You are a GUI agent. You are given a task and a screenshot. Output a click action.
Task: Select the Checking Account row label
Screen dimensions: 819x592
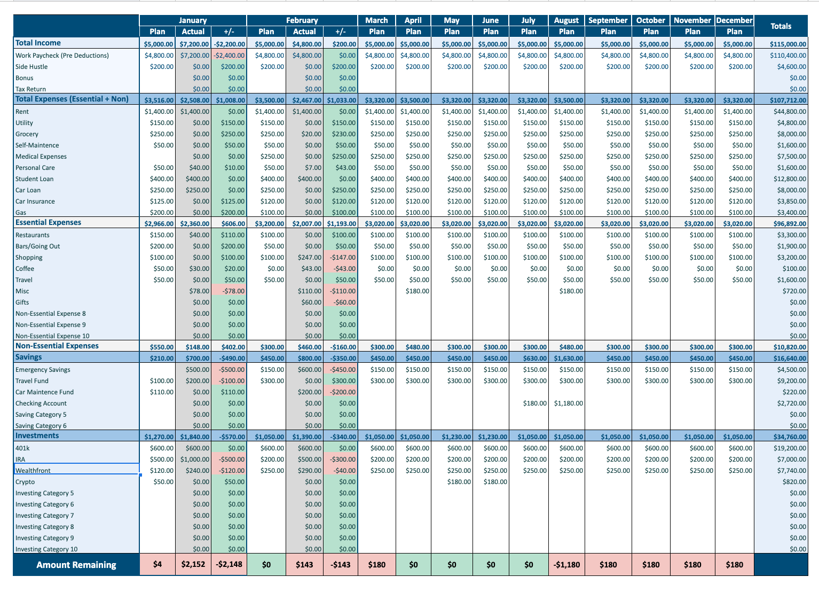[41, 403]
